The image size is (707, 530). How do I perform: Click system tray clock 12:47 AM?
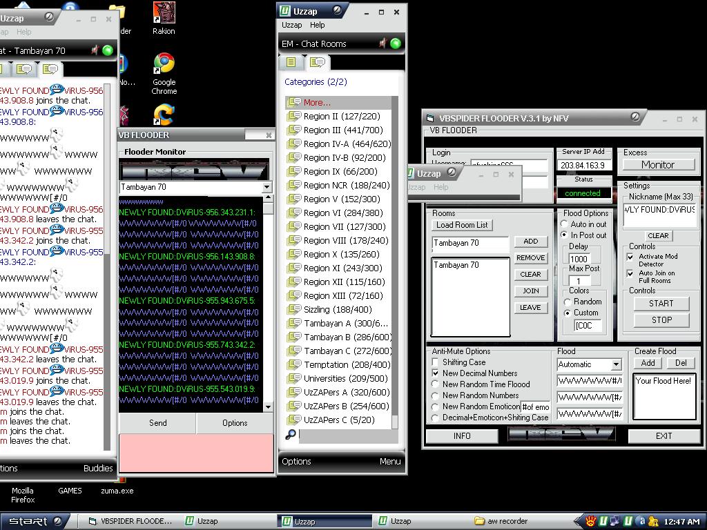[x=681, y=522]
